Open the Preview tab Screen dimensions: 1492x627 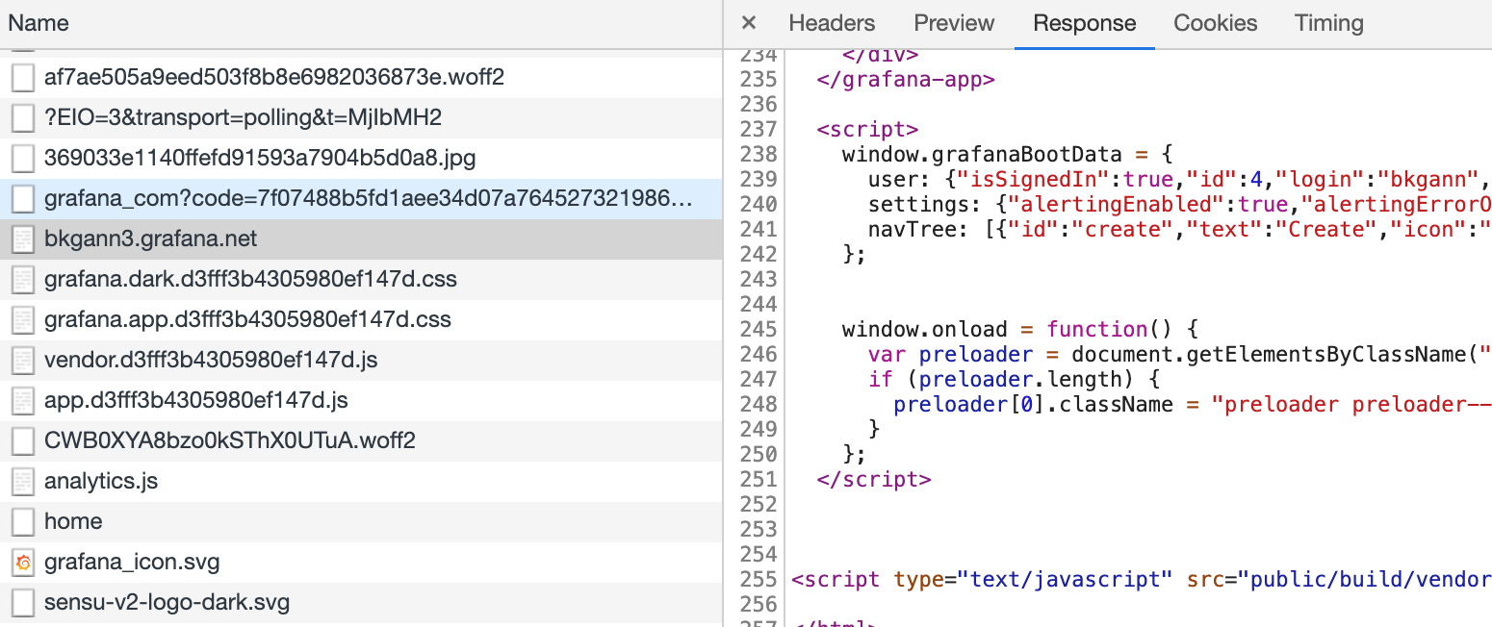click(x=954, y=23)
